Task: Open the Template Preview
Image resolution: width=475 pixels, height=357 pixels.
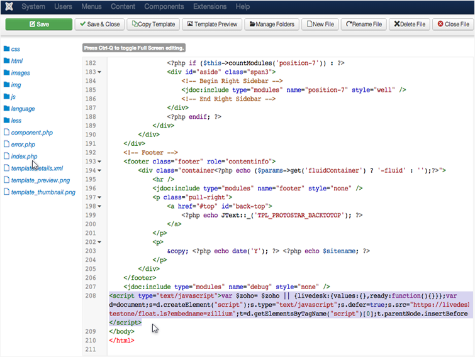Action: [211, 25]
